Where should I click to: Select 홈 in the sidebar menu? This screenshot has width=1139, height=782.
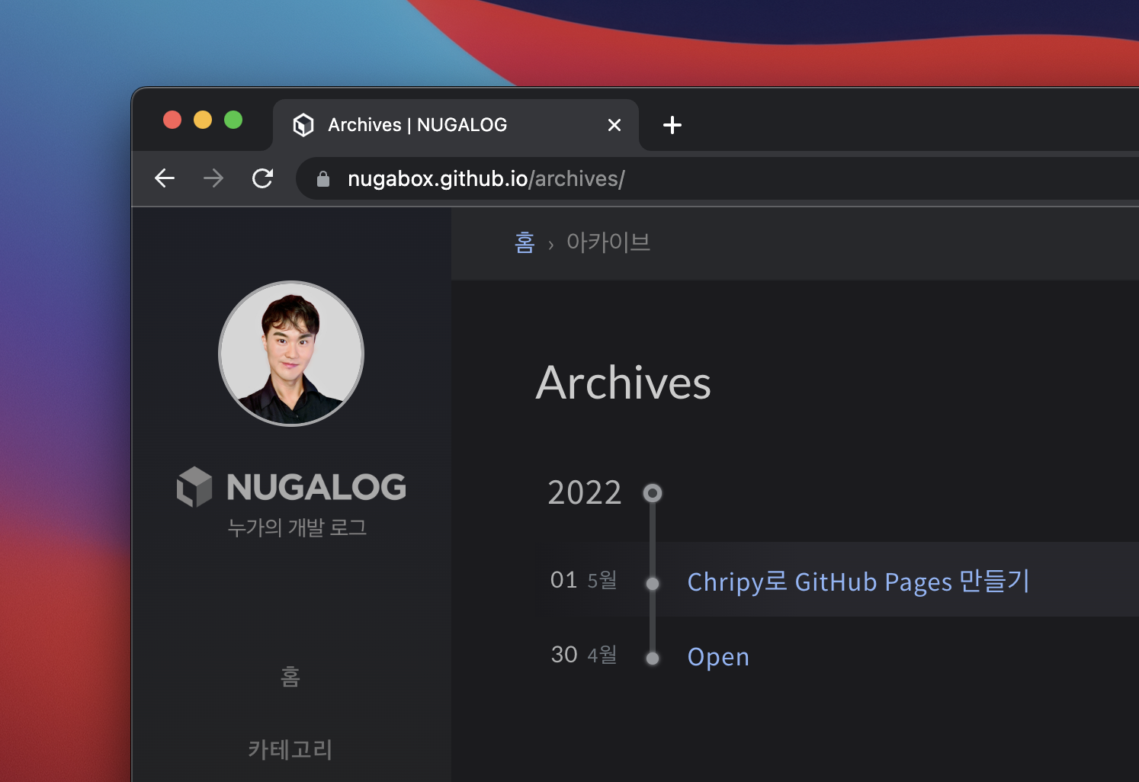pyautogui.click(x=290, y=677)
